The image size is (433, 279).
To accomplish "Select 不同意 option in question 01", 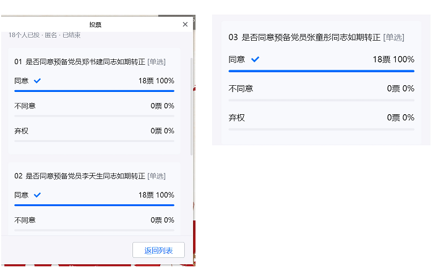I will [25, 106].
